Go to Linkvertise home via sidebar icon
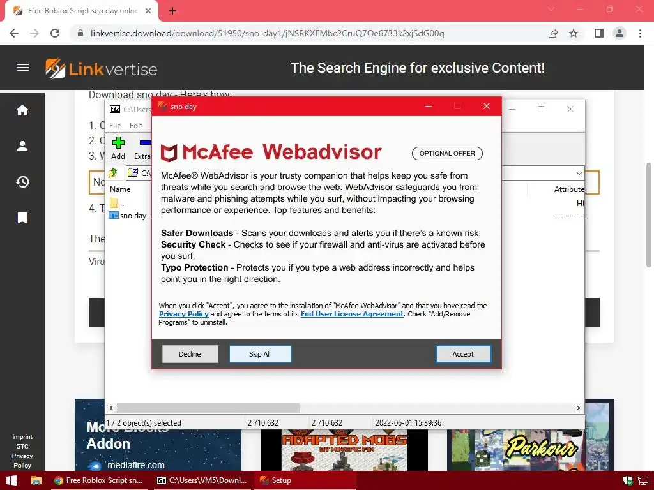654x490 pixels. [22, 110]
